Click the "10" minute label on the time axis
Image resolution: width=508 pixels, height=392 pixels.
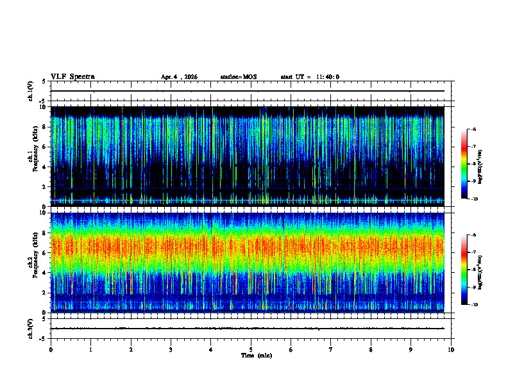coord(451,350)
